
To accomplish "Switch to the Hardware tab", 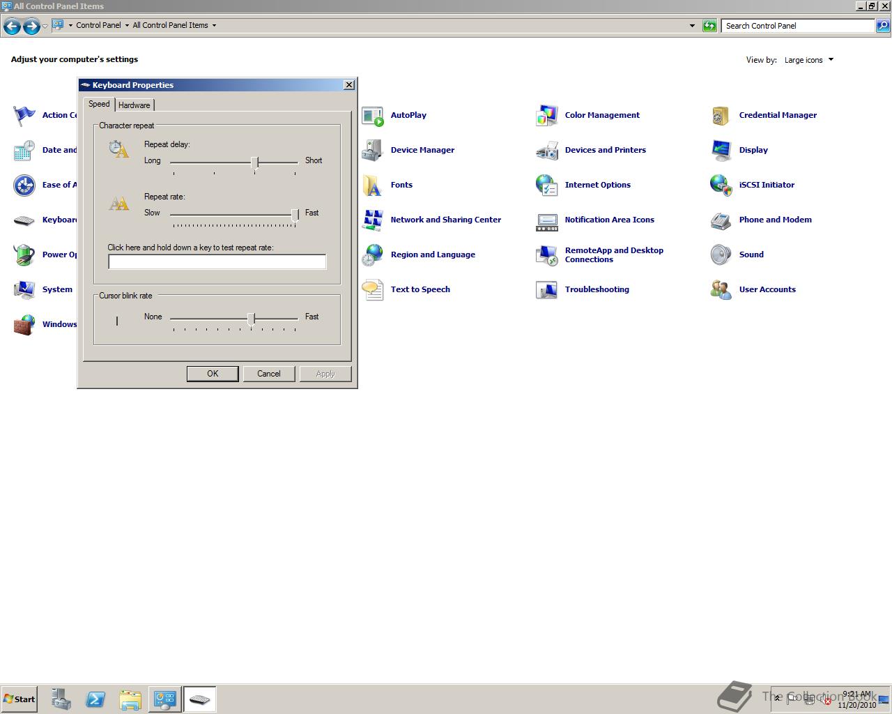I will tap(134, 105).
